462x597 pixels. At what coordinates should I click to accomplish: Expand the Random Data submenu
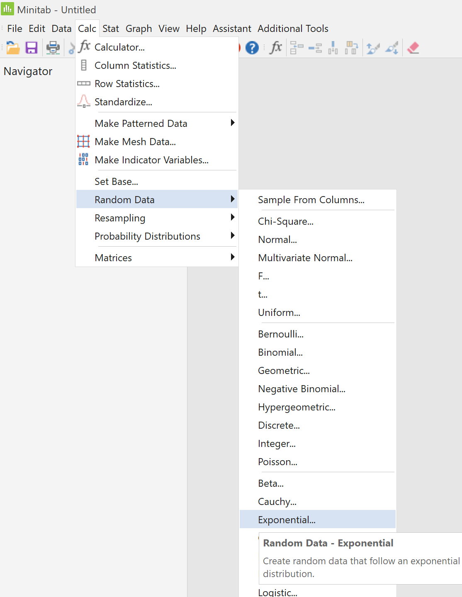(157, 200)
